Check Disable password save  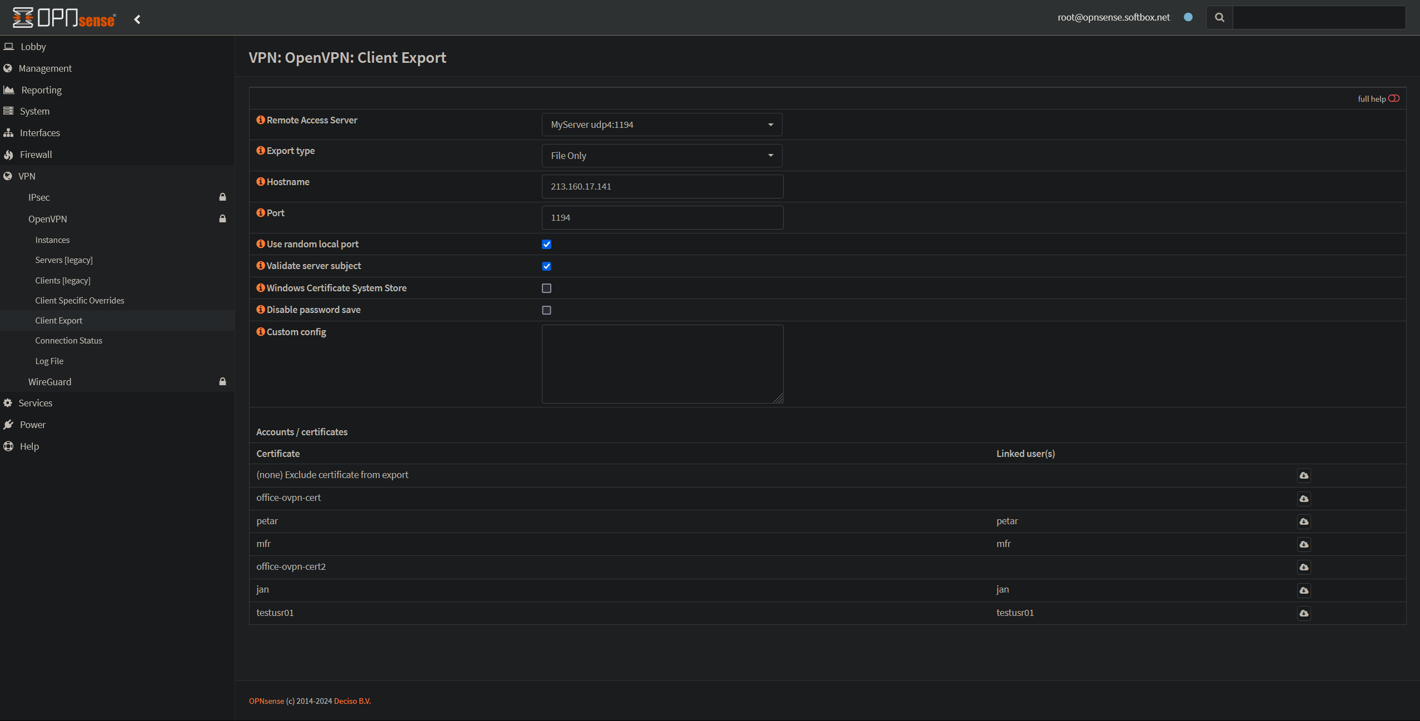point(546,310)
